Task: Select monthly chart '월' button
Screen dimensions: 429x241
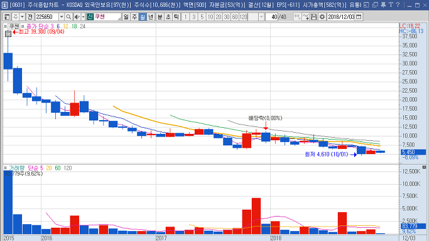Action: 143,17
